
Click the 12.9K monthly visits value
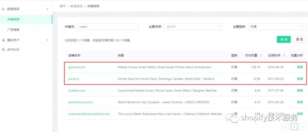pos(257,79)
